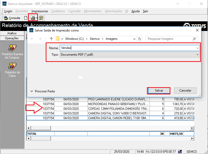Image resolution: width=208 pixels, height=154 pixels.
Task: Select the CAMERA DIGITAL CANON REBEL row
Action: [x=110, y=118]
